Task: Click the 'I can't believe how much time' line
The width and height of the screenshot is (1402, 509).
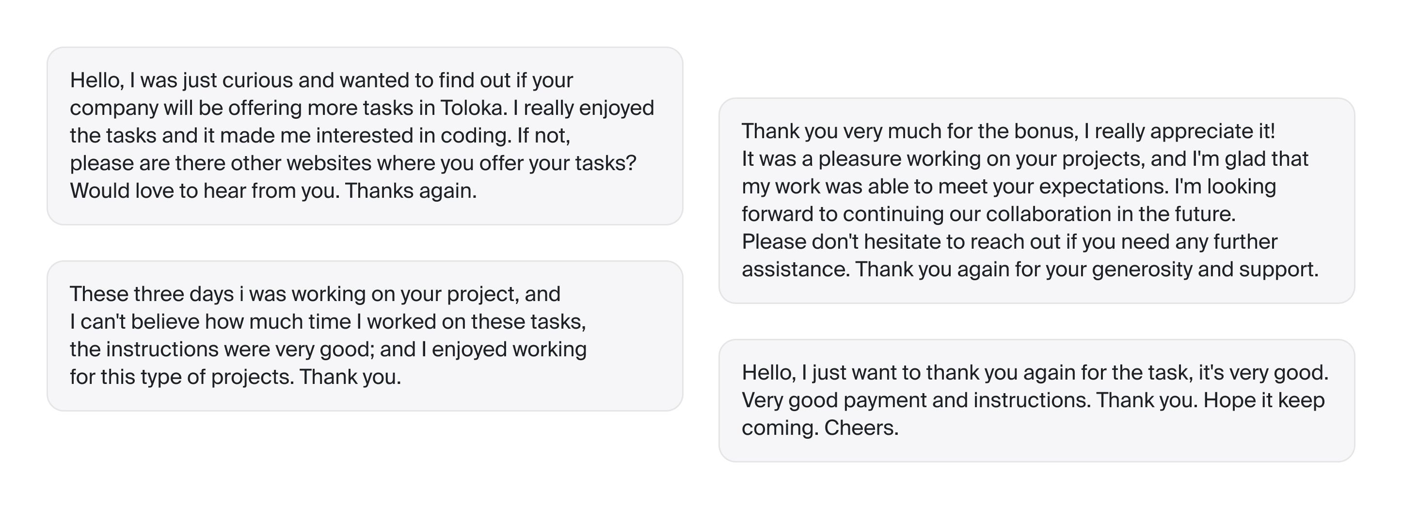Action: pos(328,322)
